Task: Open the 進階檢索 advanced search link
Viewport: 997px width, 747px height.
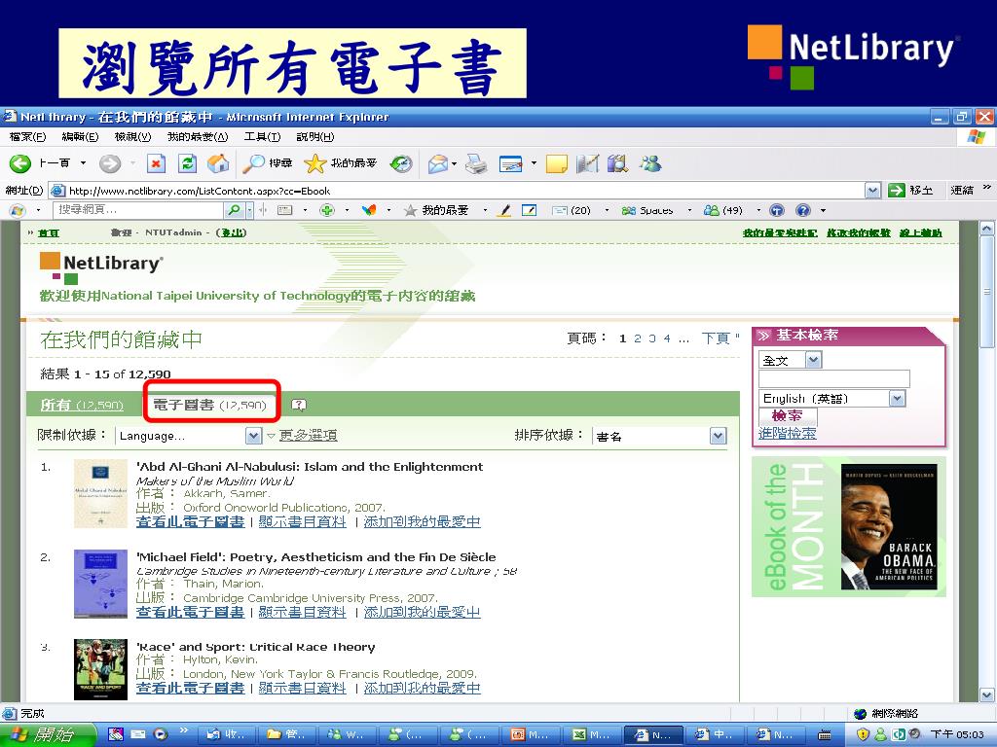Action: (x=787, y=433)
